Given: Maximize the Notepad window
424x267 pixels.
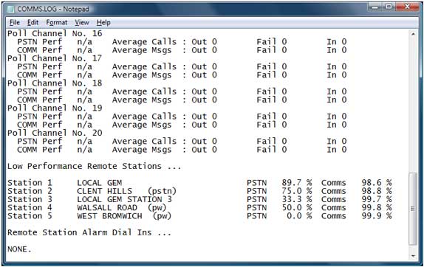Looking at the screenshot, I should [x=389, y=7].
